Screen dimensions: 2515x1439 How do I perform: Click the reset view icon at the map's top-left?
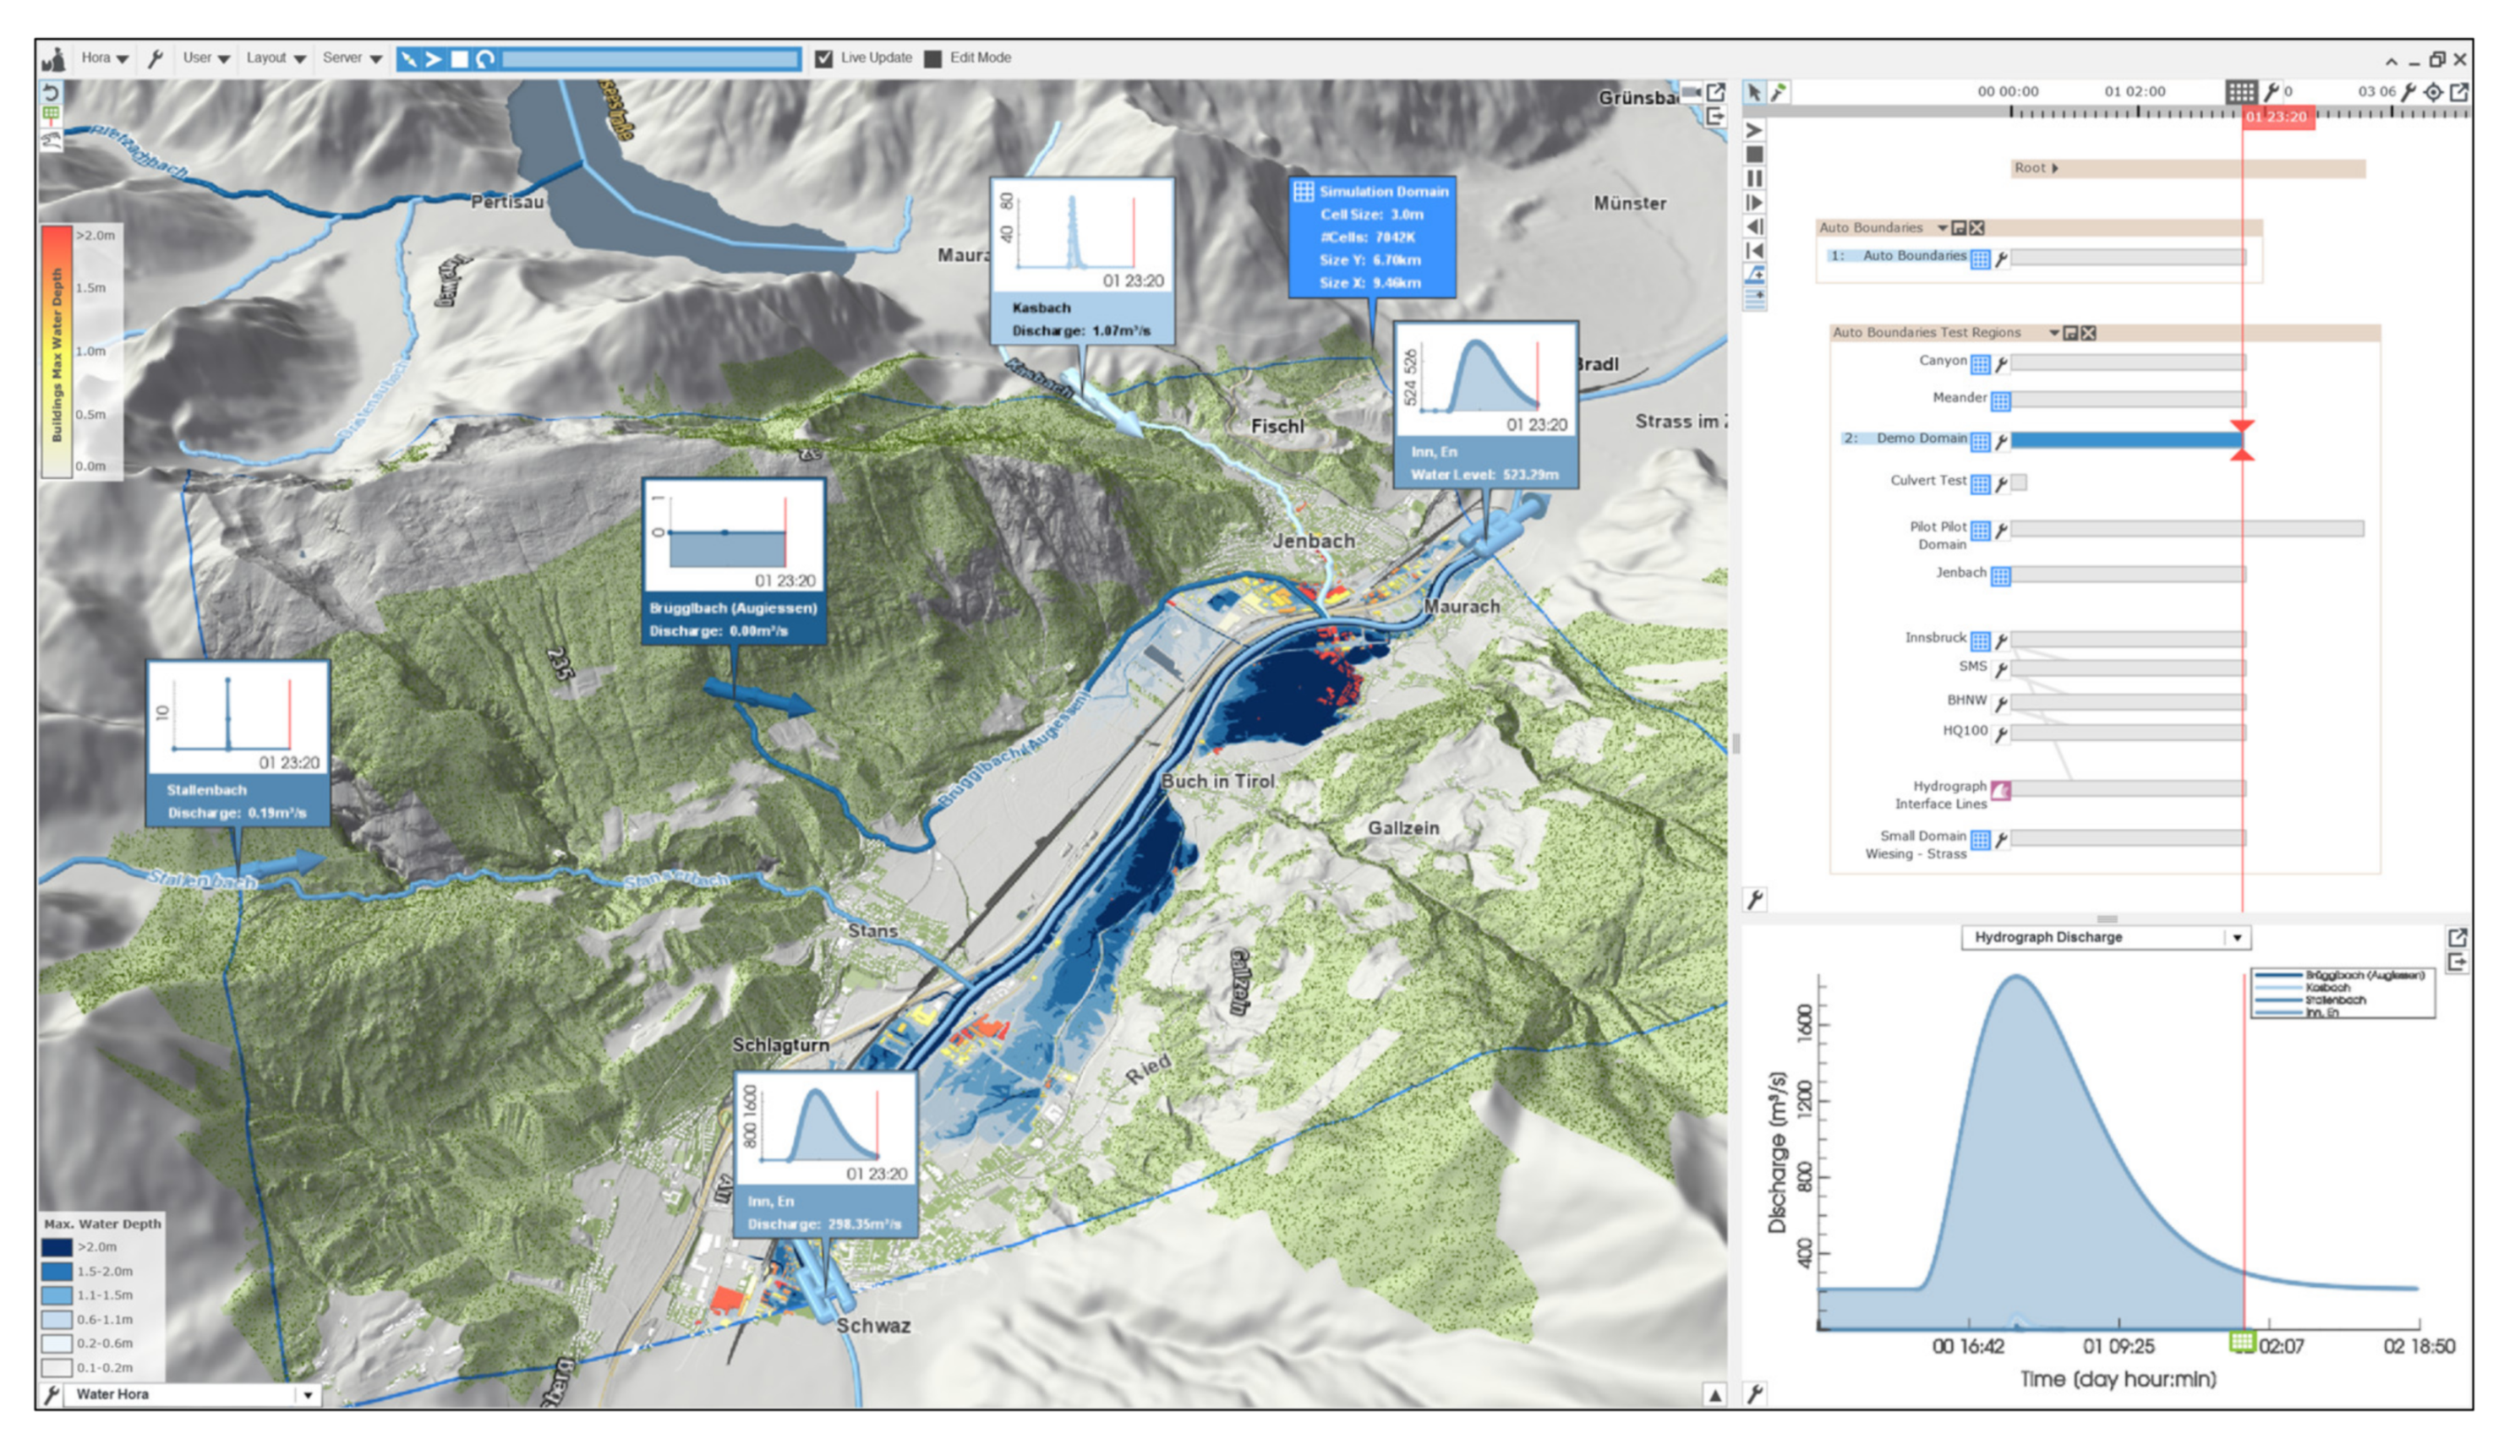52,92
